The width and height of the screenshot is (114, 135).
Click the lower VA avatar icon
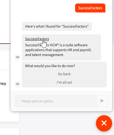[x=18, y=84]
